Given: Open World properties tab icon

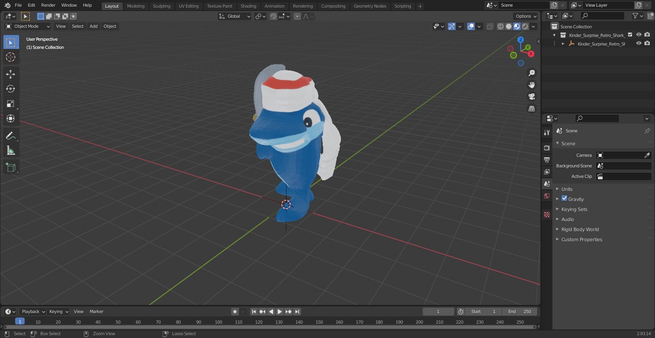Looking at the screenshot, I should (x=547, y=196).
